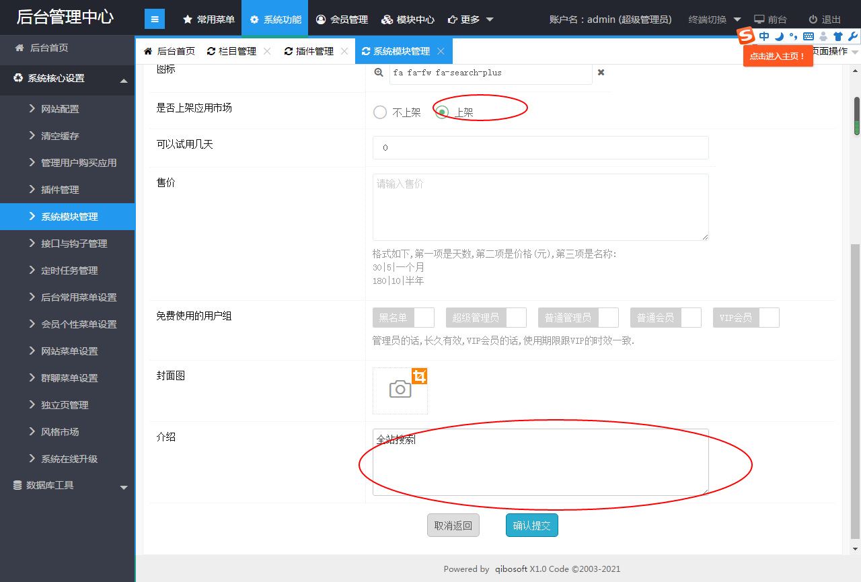Open the 更多 dropdown menu
861x582 pixels.
pos(471,20)
